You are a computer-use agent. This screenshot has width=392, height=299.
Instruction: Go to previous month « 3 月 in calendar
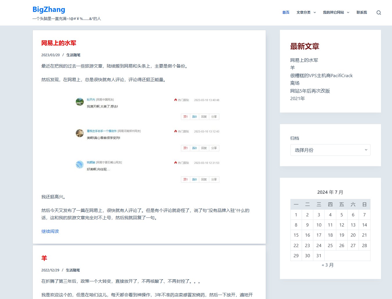tap(328, 265)
